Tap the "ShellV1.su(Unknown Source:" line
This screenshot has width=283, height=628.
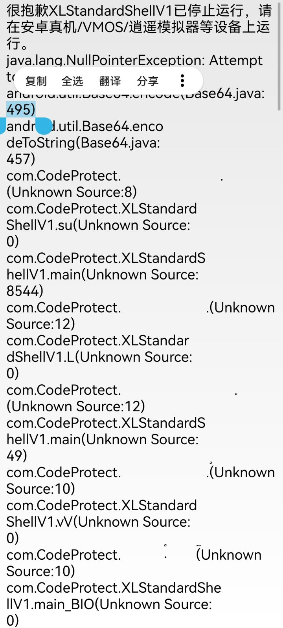click(x=98, y=225)
